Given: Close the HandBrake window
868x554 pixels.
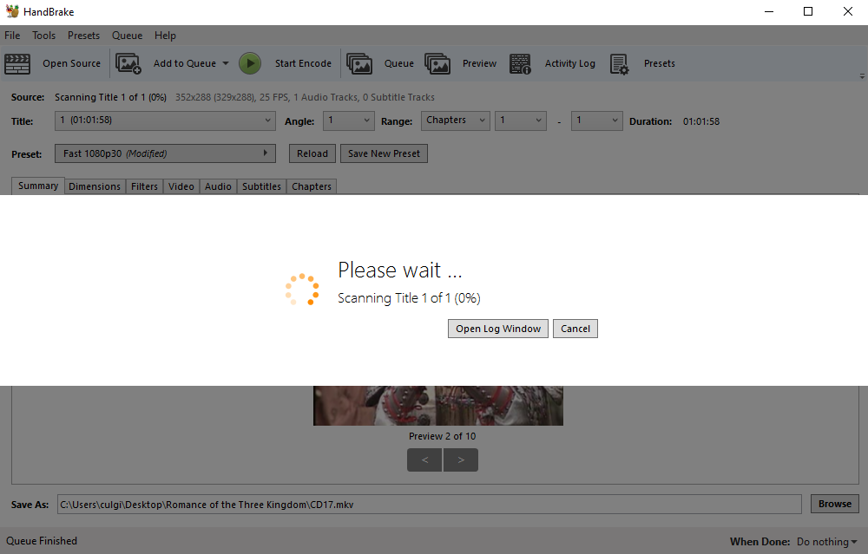Looking at the screenshot, I should 847,11.
